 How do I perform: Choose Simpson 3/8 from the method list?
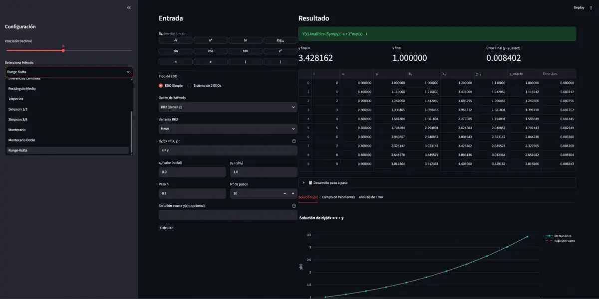(67, 120)
